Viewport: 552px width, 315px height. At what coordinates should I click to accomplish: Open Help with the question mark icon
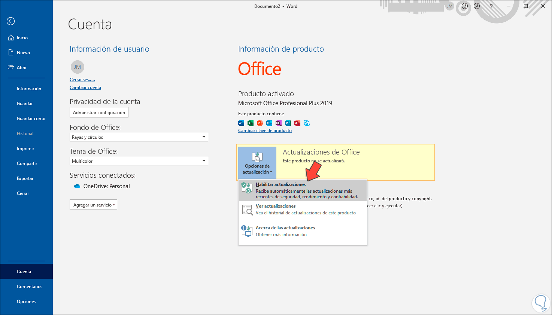[x=491, y=6]
